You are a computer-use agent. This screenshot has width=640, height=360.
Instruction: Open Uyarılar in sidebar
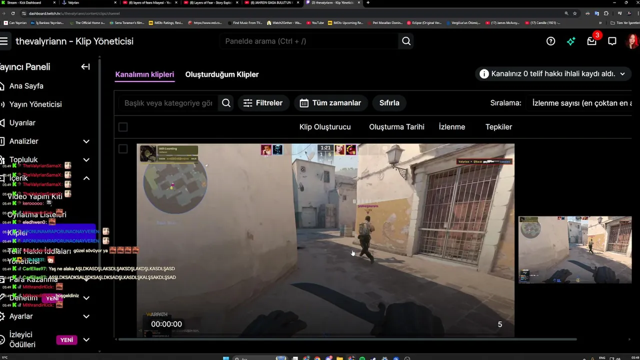pyautogui.click(x=22, y=123)
